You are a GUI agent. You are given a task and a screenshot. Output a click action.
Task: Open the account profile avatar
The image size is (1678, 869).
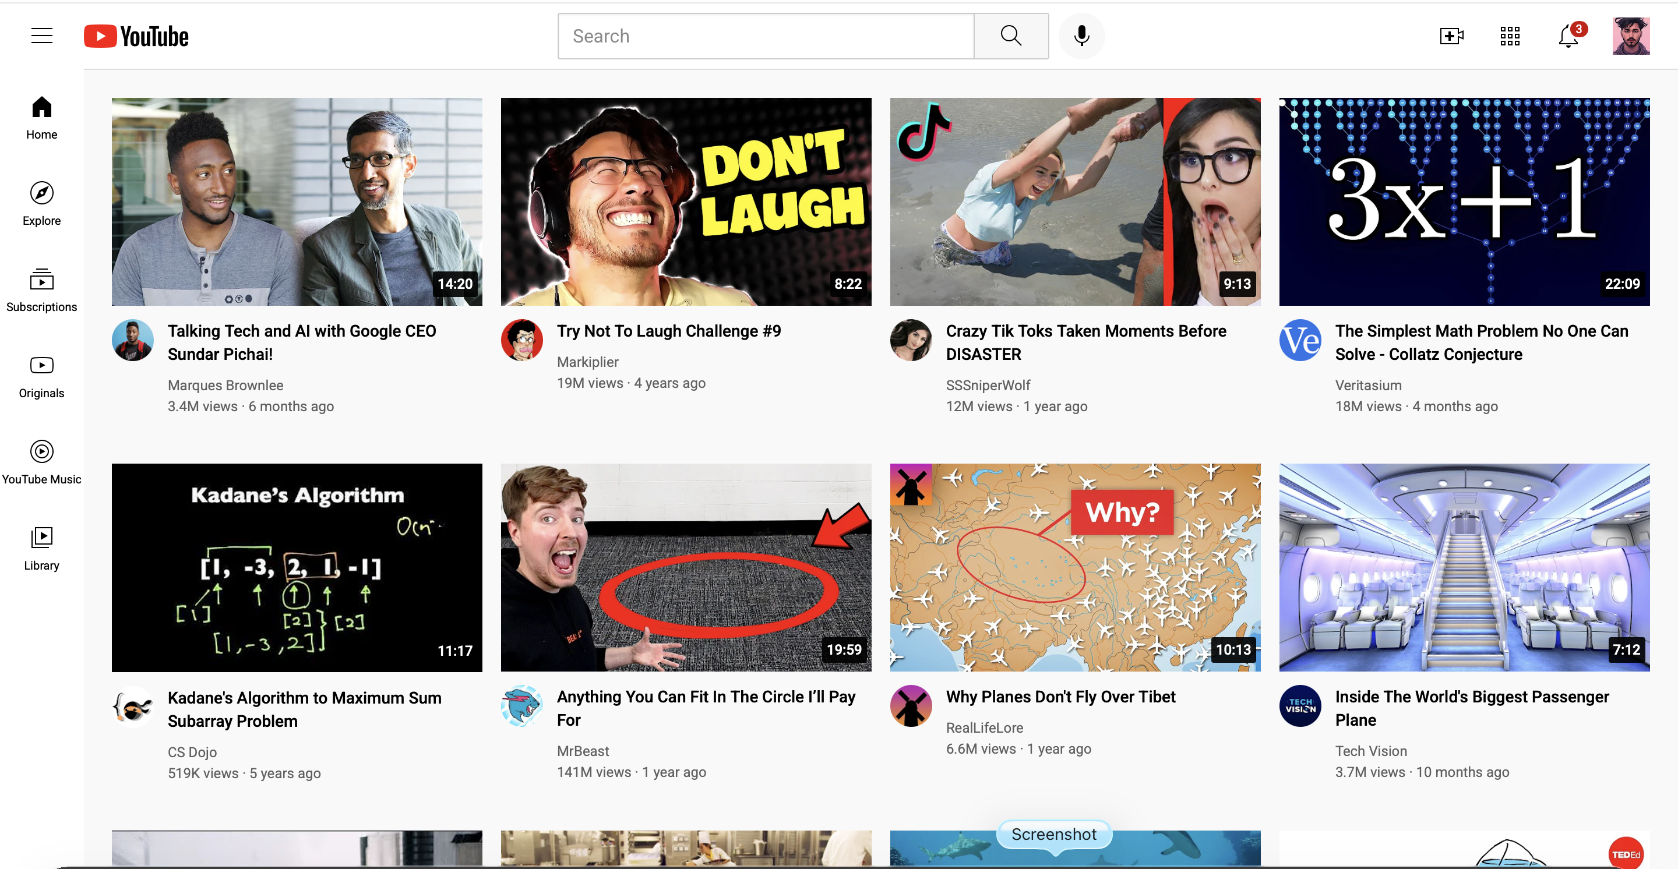(1630, 36)
